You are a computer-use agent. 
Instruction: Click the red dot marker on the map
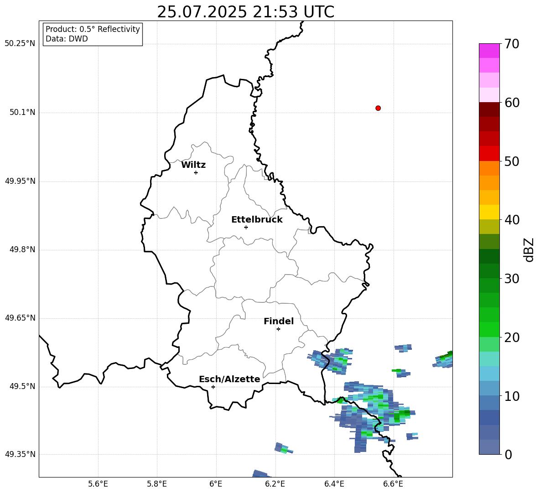(378, 108)
